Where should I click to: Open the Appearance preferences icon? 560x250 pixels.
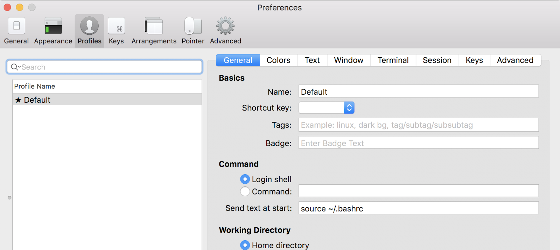pos(53,26)
